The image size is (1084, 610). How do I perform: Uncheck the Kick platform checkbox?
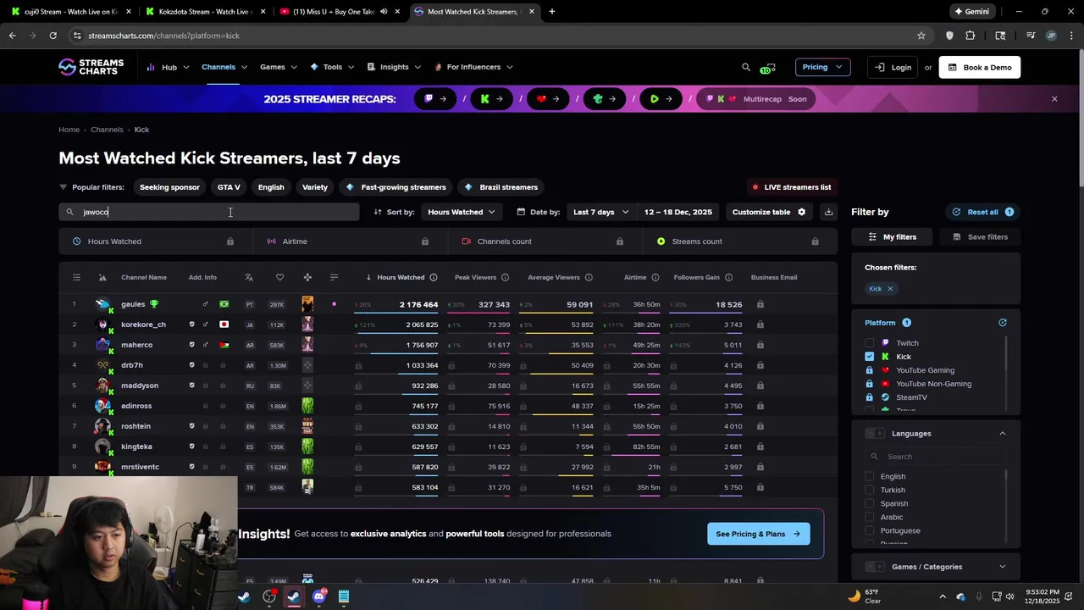click(x=869, y=357)
